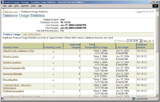The image size is (160, 102).
Task: Click the scrollbar down arrow
Action: coord(157,95)
